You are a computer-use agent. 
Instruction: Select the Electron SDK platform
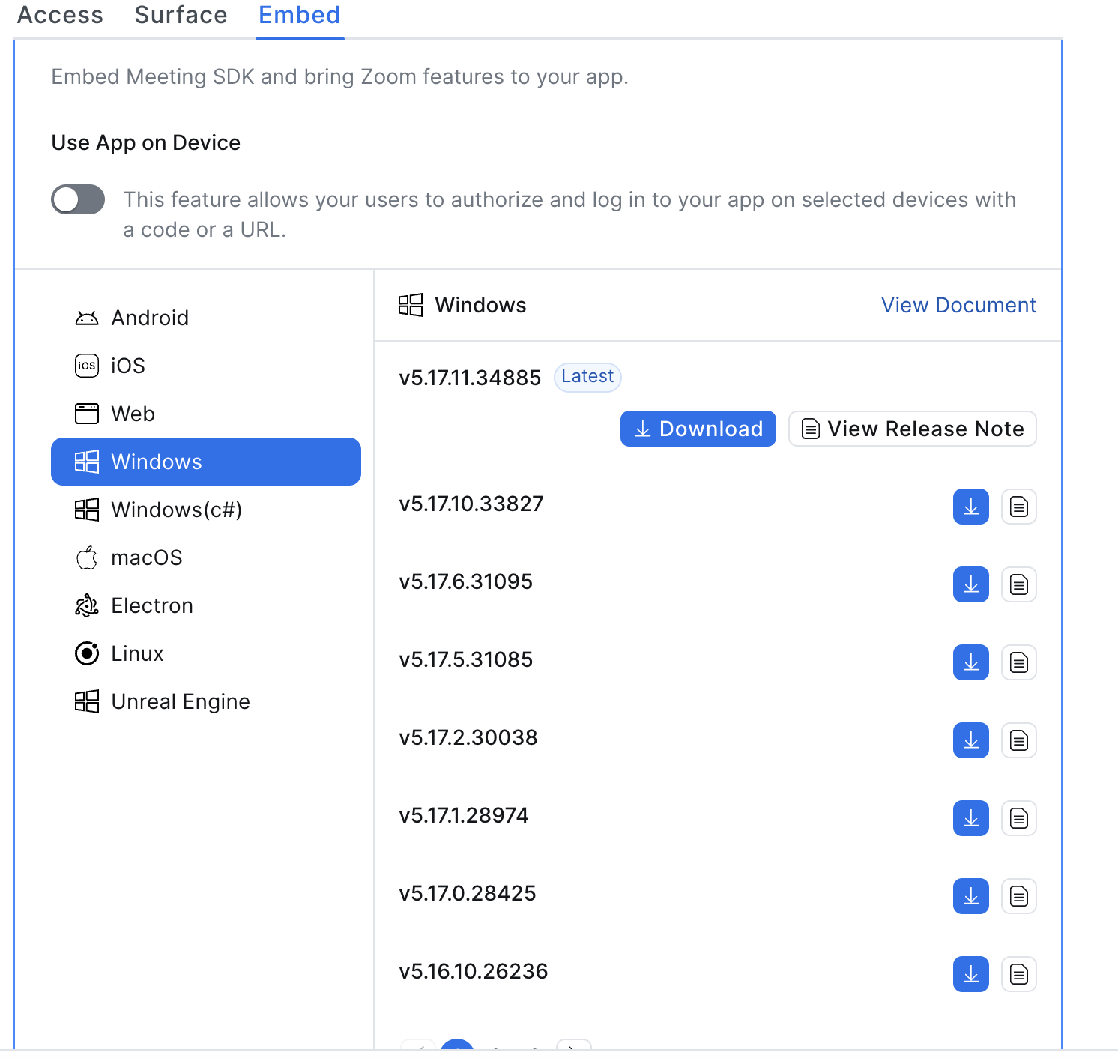click(151, 605)
